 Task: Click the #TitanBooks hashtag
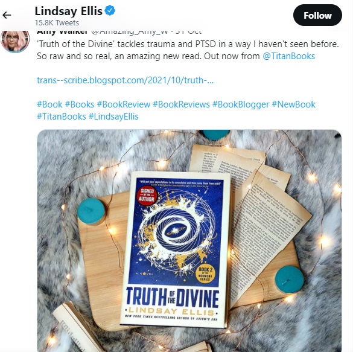tap(62, 117)
